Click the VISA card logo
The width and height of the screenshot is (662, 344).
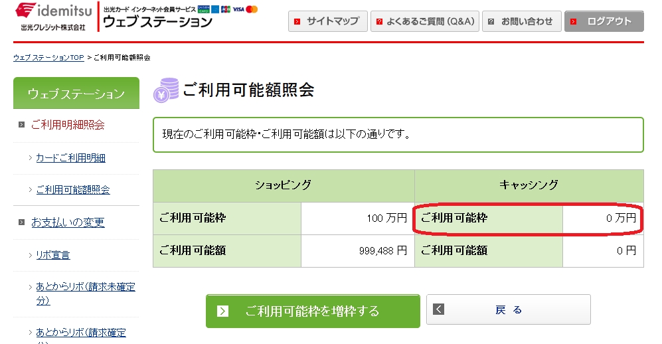[x=238, y=9]
